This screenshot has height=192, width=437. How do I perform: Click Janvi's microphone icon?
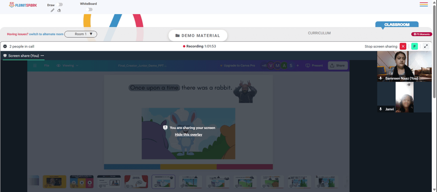[381, 109]
